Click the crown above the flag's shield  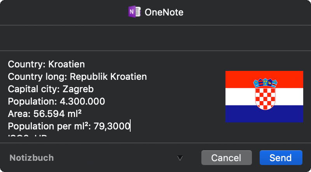(265, 83)
